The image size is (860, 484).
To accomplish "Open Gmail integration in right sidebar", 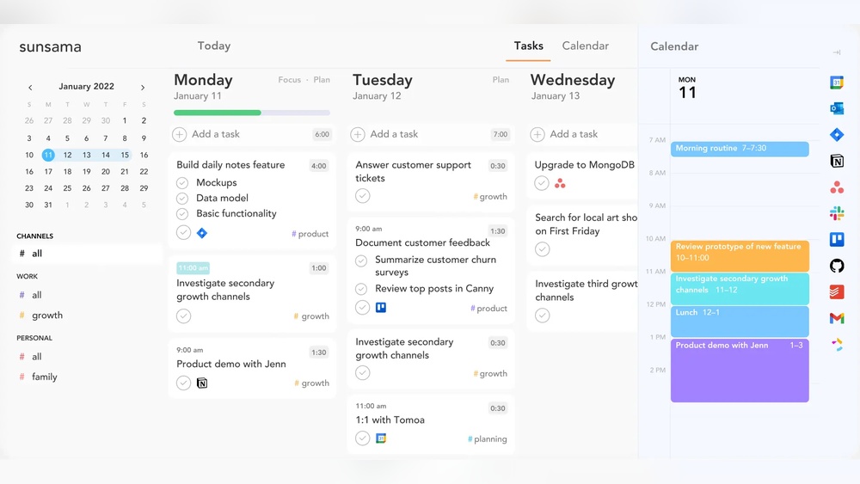I will coord(837,318).
